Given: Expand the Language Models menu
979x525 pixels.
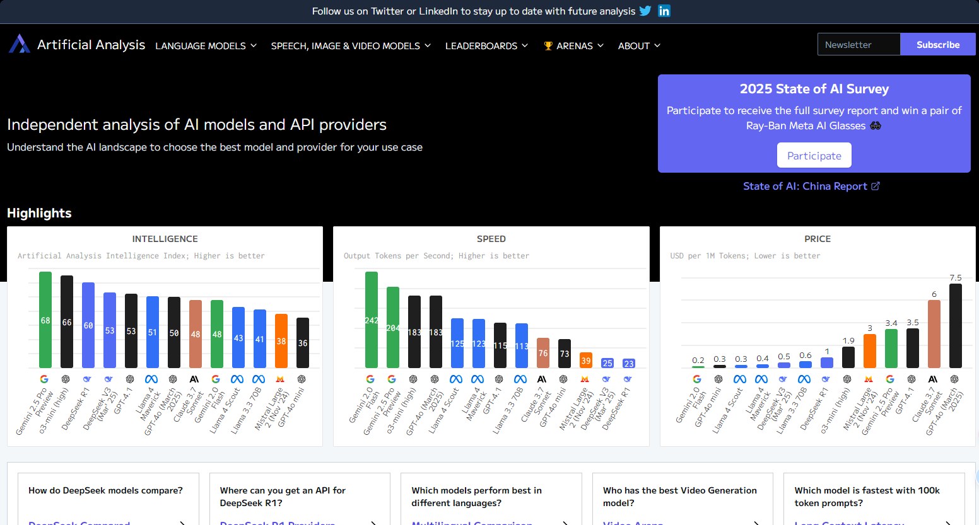Looking at the screenshot, I should point(206,45).
